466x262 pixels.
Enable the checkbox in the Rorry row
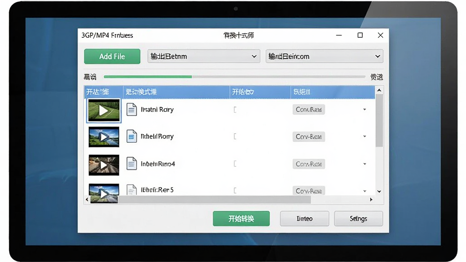[235, 136]
